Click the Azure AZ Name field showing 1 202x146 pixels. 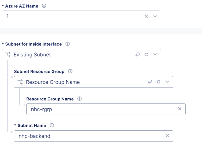tap(82, 16)
